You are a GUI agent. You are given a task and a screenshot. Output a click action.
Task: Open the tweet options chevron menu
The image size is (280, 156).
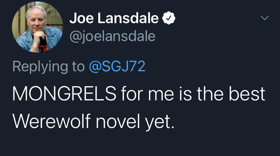pos(264,18)
